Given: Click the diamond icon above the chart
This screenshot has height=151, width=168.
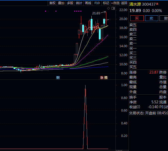Looking at the screenshot, I should pyautogui.click(x=108, y=9).
